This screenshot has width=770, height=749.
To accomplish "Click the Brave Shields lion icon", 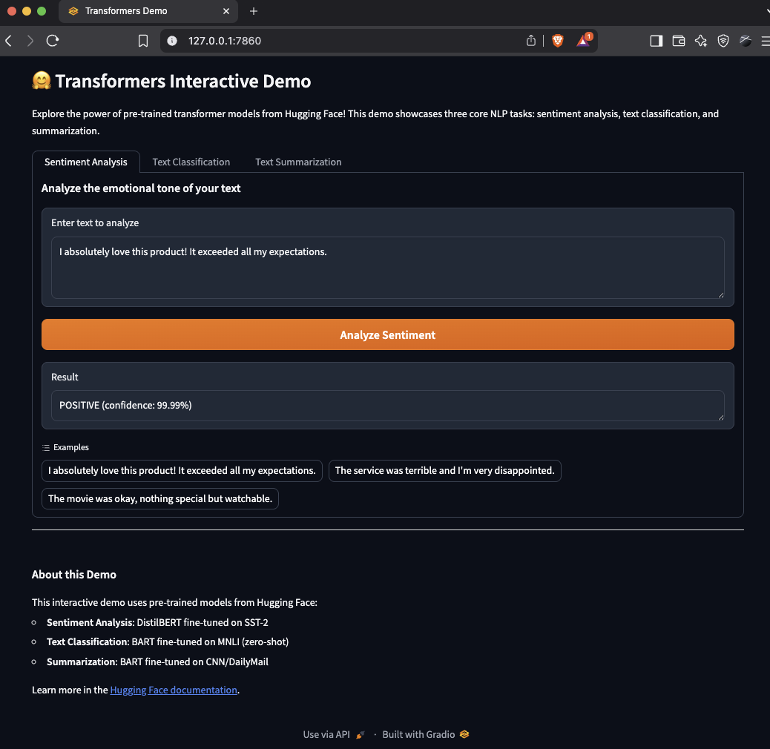I will 557,41.
